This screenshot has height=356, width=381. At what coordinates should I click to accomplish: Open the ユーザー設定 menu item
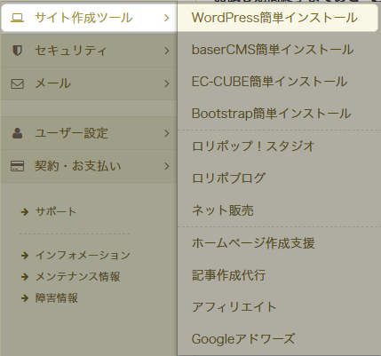[x=89, y=133]
